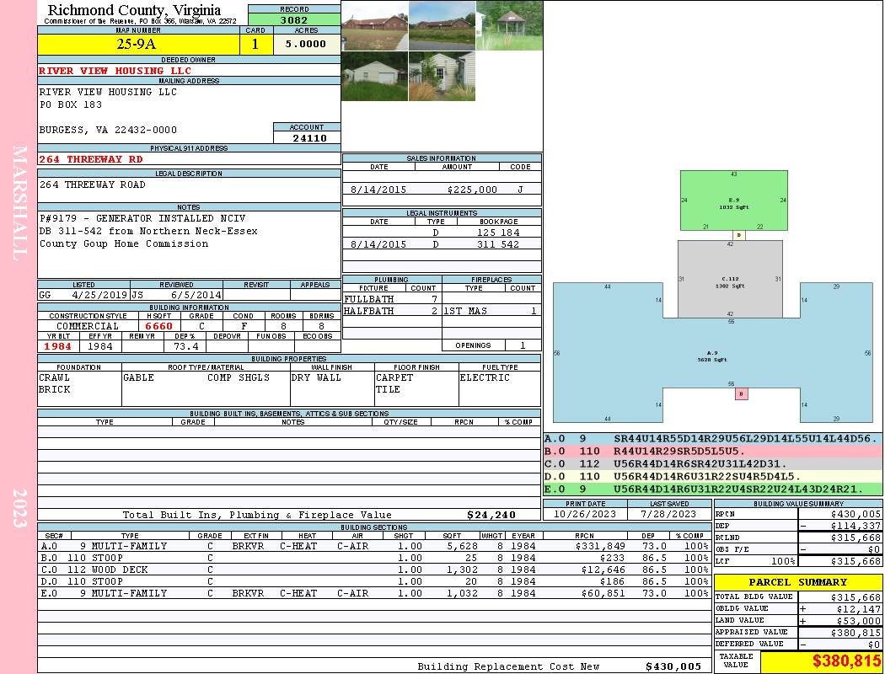Click the brick building photo thumbnail
The width and height of the screenshot is (885, 674).
pyautogui.click(x=374, y=25)
